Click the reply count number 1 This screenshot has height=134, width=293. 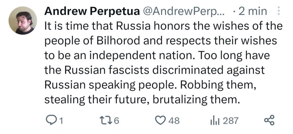pos(61,121)
